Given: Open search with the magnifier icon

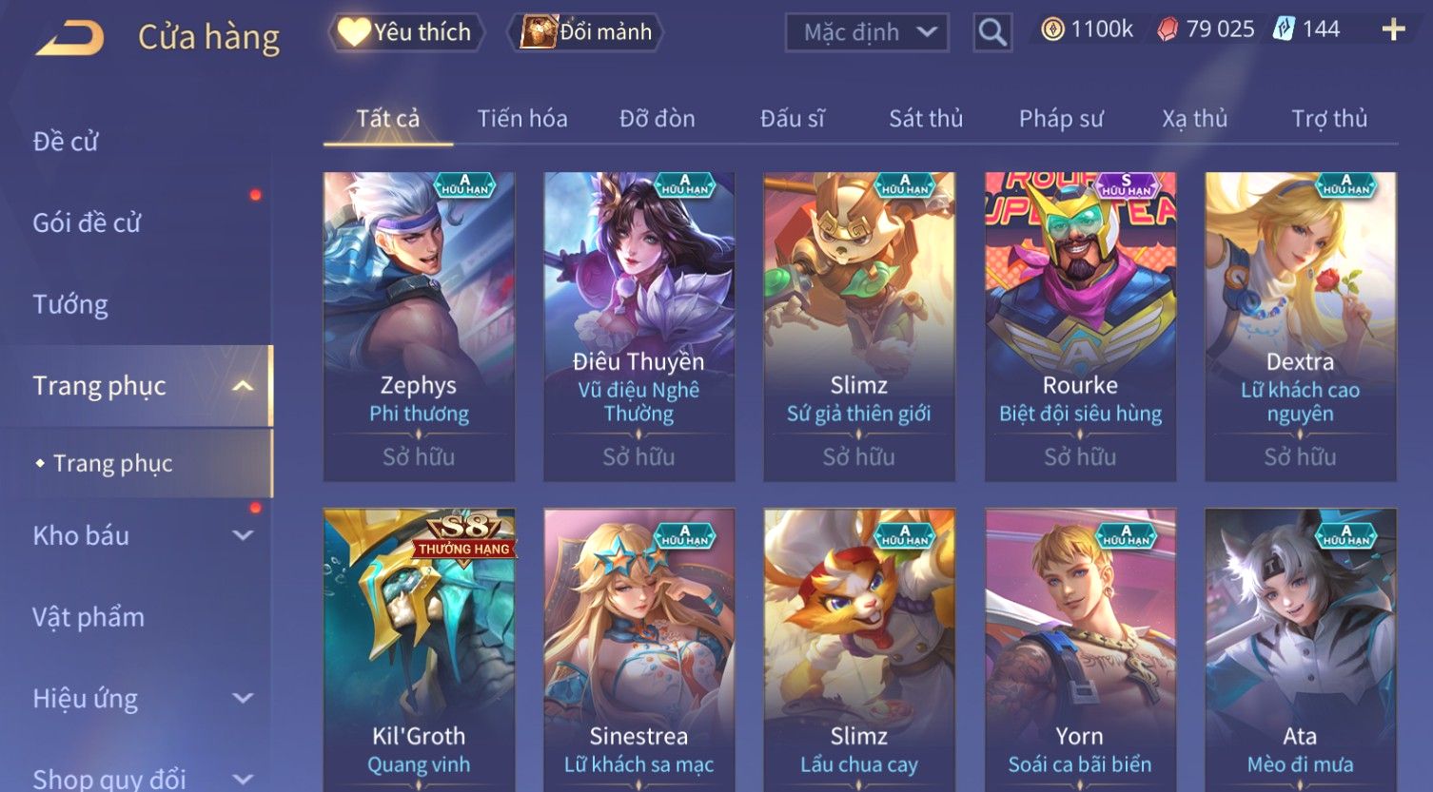Looking at the screenshot, I should [992, 32].
